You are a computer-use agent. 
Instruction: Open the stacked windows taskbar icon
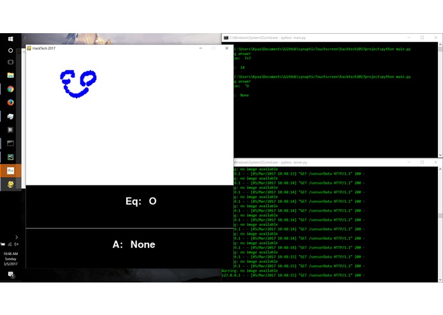tap(10, 116)
